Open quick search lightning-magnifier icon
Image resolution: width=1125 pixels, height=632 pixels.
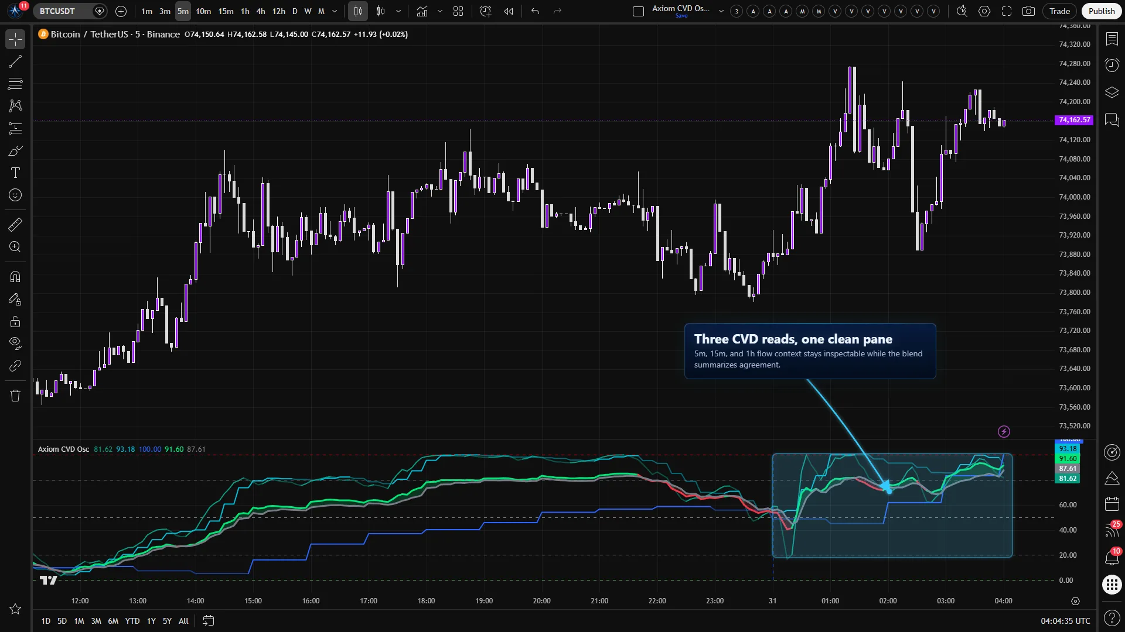coord(962,11)
